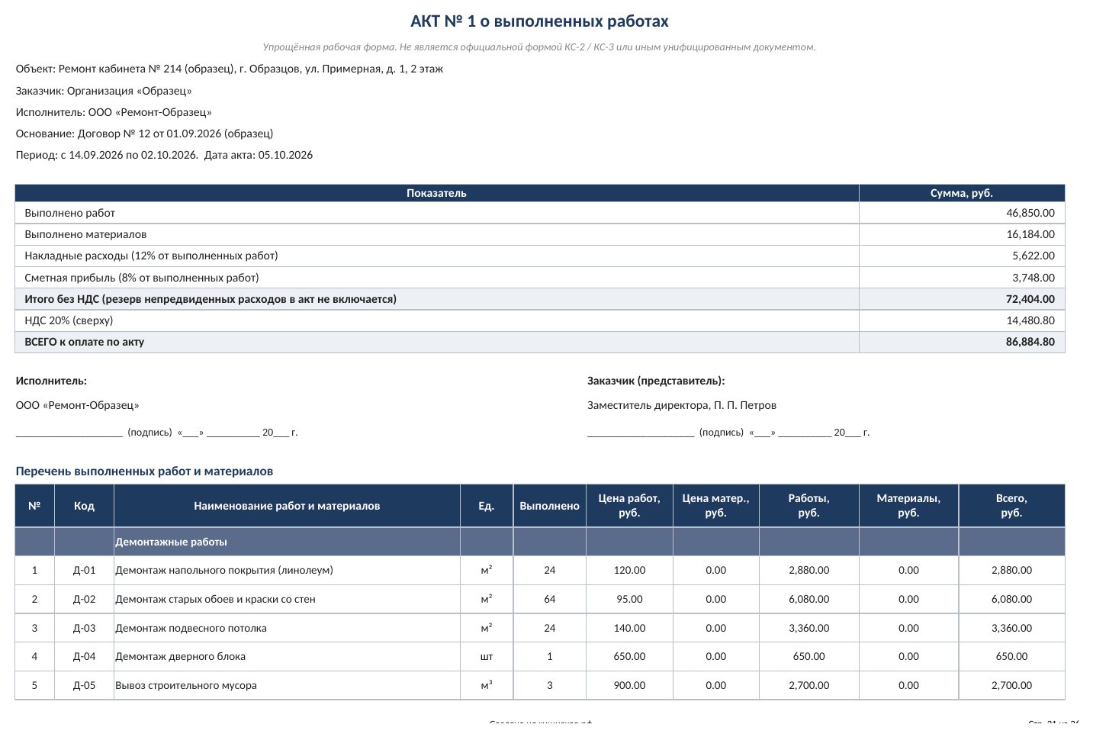Click 'Перечень выполненных работ и материалов' heading
Screen dimensions: 1093x737
pos(144,471)
